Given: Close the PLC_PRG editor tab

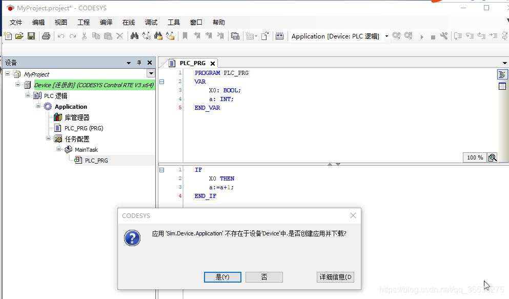Looking at the screenshot, I should click(x=213, y=63).
